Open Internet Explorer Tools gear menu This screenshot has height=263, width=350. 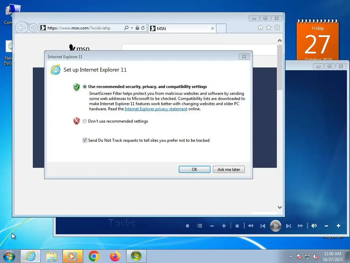tap(277, 27)
